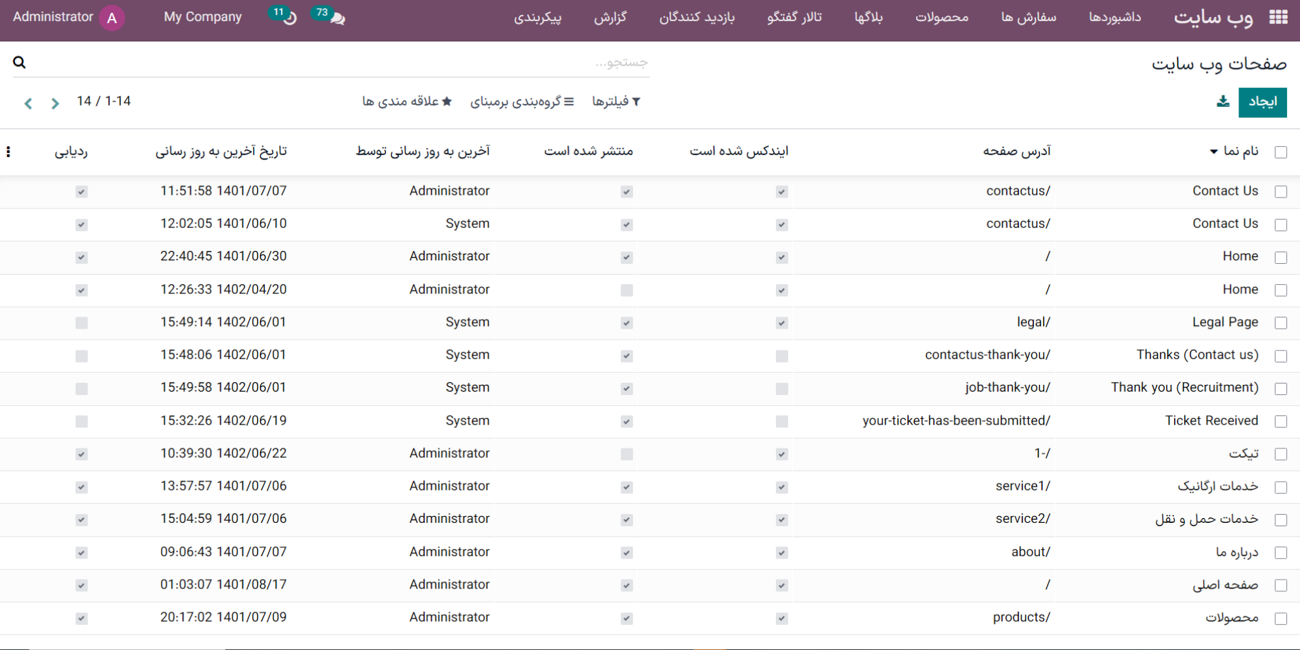The width and height of the screenshot is (1300, 650).
Task: Click the Administrator avatar icon
Action: click(112, 18)
